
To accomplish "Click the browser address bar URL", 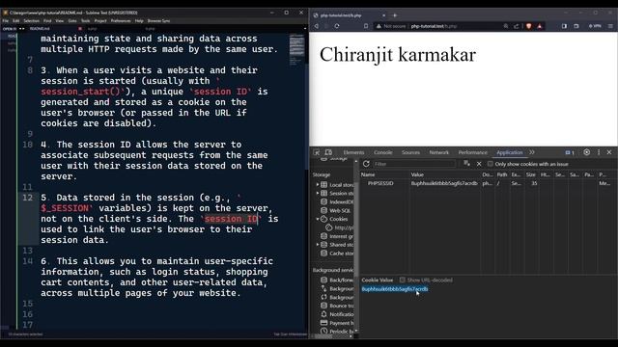I will tap(434, 26).
